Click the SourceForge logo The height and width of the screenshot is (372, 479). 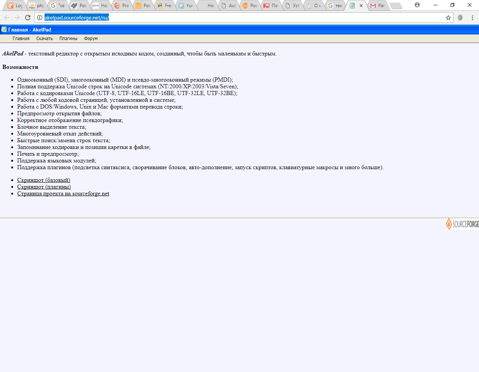[x=462, y=224]
